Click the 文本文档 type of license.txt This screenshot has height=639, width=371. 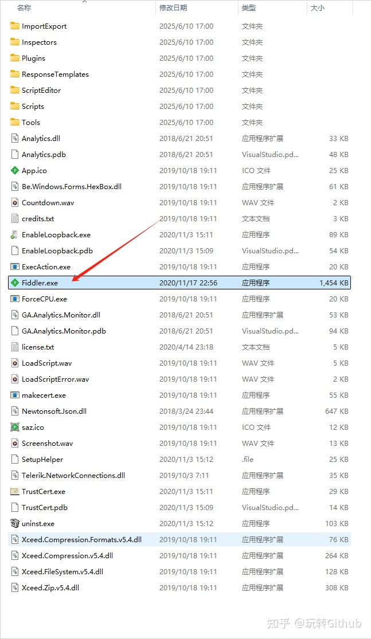[x=256, y=347]
